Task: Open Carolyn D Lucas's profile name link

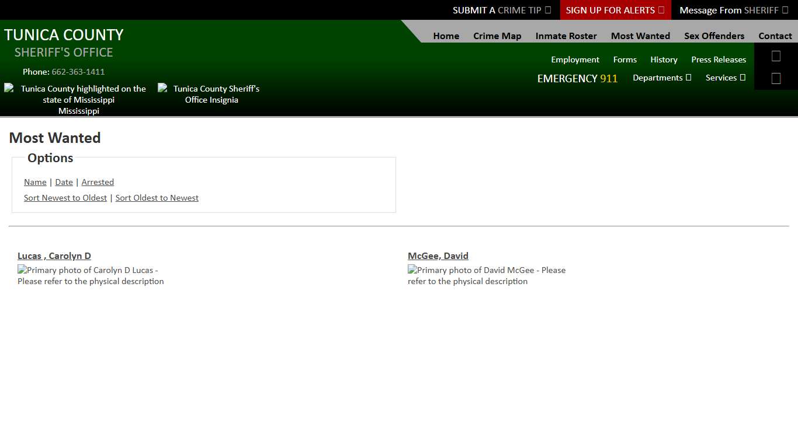Action: (x=54, y=256)
